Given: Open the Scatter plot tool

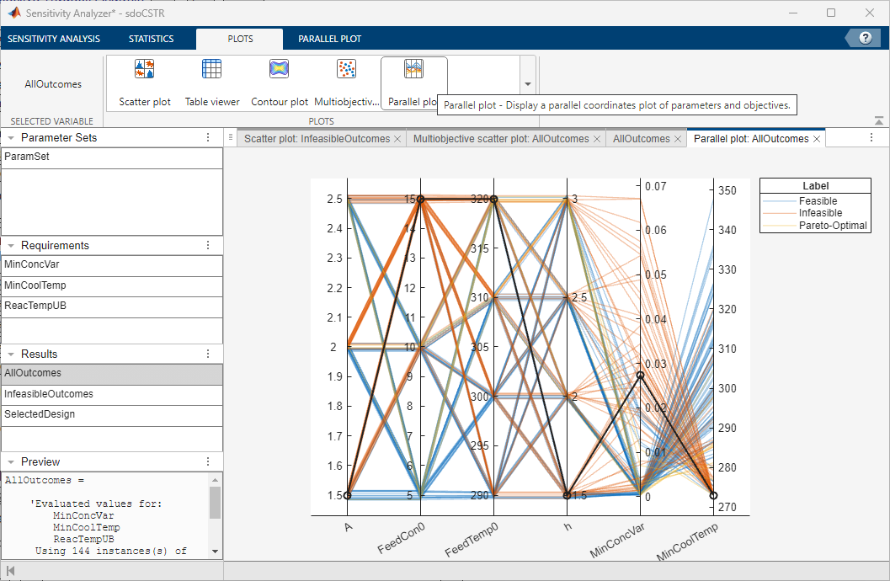Looking at the screenshot, I should click(x=145, y=83).
